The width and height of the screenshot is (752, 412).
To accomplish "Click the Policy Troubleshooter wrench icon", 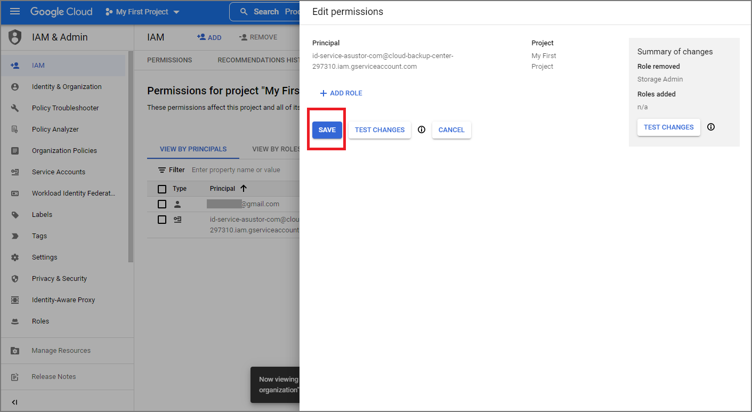I will (x=15, y=108).
